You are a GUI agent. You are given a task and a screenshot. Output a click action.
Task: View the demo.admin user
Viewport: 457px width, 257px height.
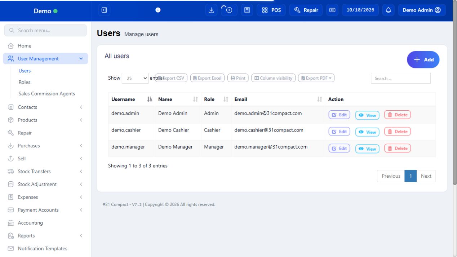(x=367, y=115)
